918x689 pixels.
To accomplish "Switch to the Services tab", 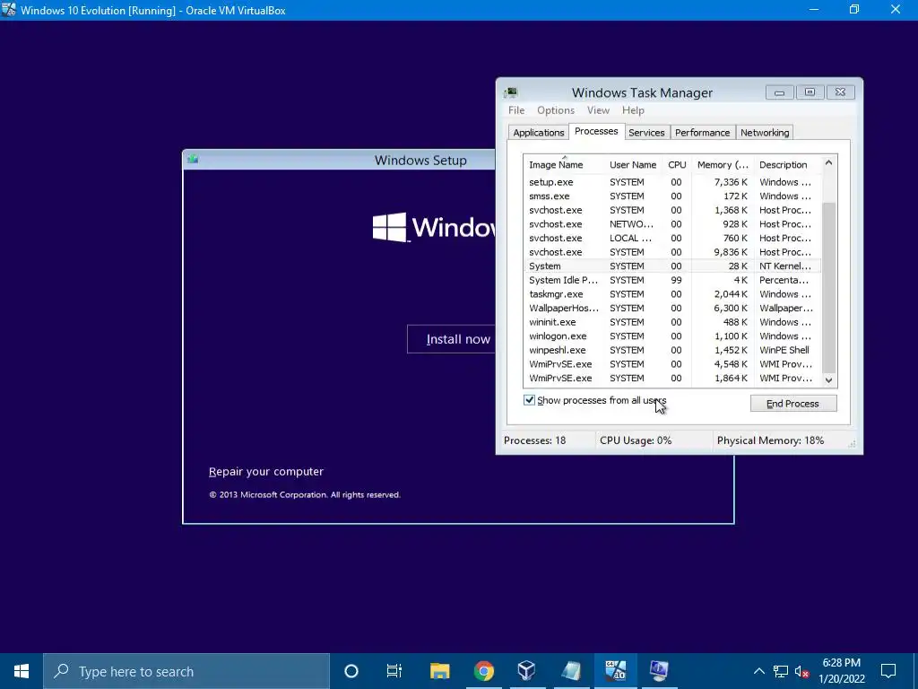I will [646, 133].
